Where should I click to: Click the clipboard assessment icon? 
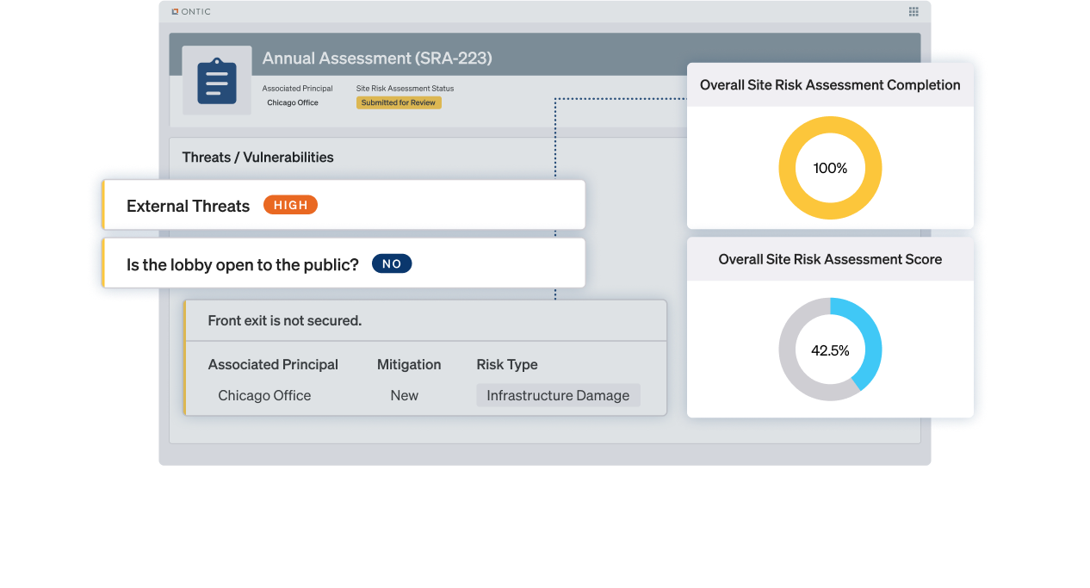tap(217, 81)
